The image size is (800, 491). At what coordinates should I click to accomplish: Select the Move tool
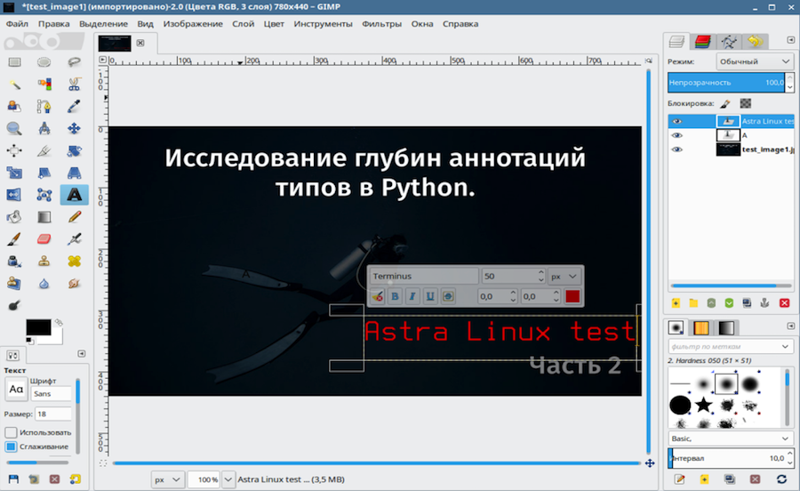coord(74,129)
